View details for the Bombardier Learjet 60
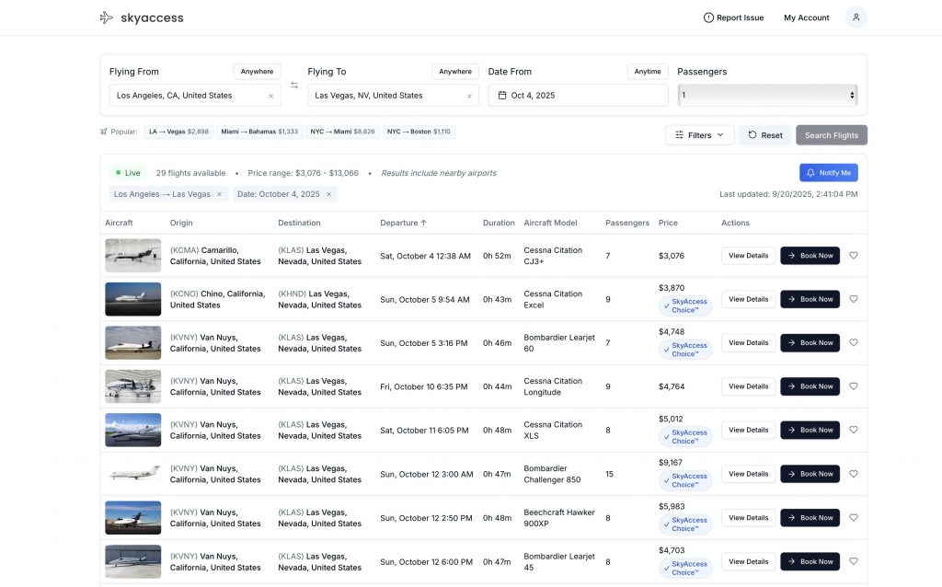Screen dimensions: 942x587 point(749,342)
